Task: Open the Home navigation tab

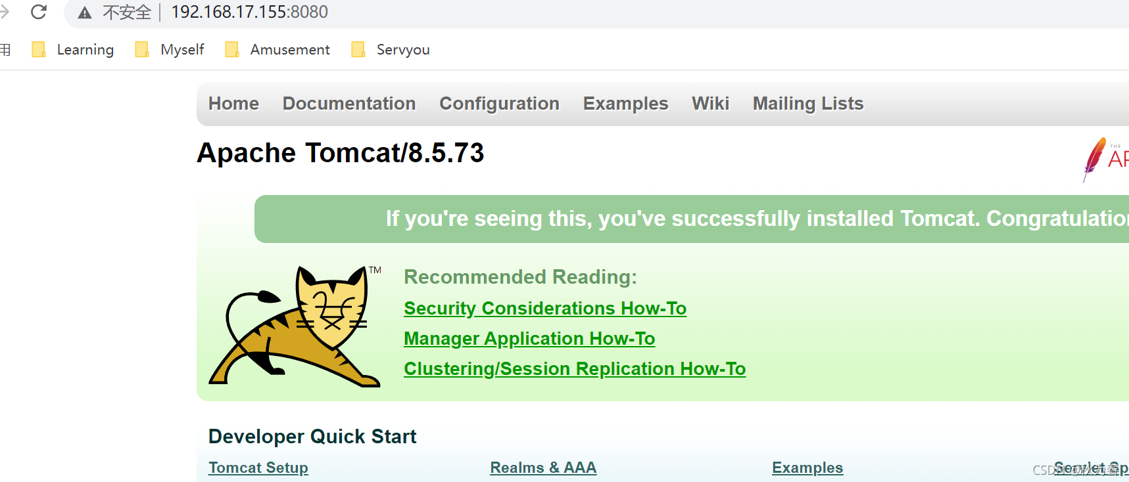Action: tap(233, 104)
